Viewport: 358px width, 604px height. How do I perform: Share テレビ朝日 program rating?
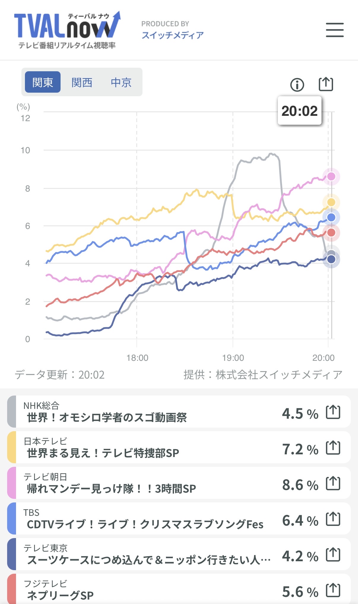(333, 483)
